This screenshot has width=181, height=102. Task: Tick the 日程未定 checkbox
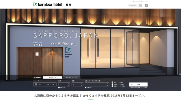59,88
